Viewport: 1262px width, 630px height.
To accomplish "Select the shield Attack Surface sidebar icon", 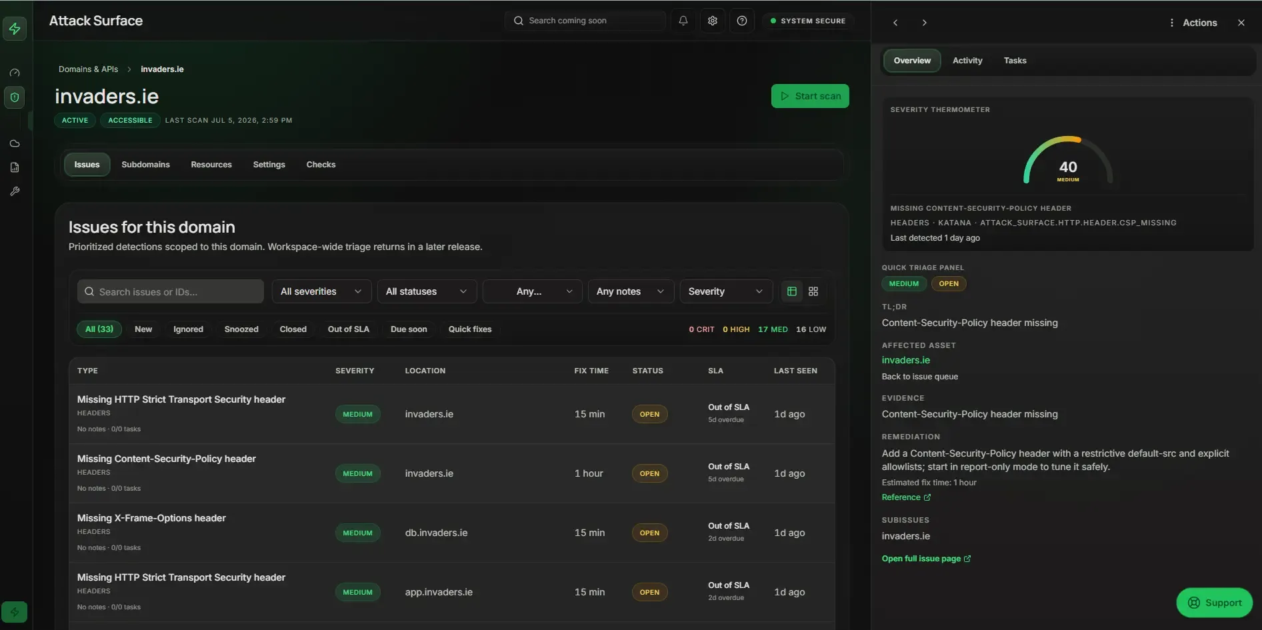I will pos(15,97).
